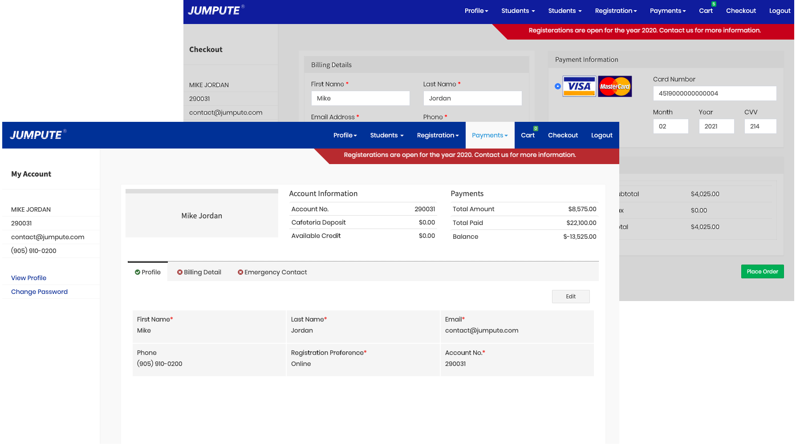Click the Available Credit row
The height and width of the screenshot is (446, 796).
click(x=363, y=236)
